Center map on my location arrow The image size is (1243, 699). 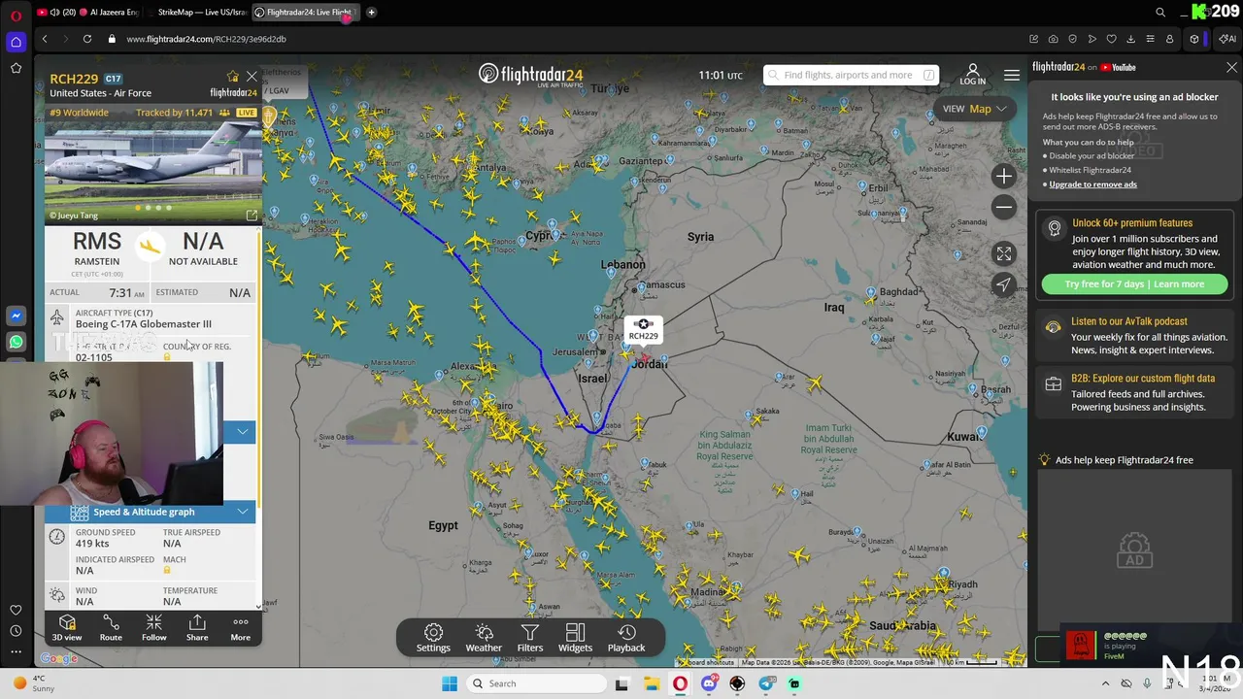[x=1004, y=284]
